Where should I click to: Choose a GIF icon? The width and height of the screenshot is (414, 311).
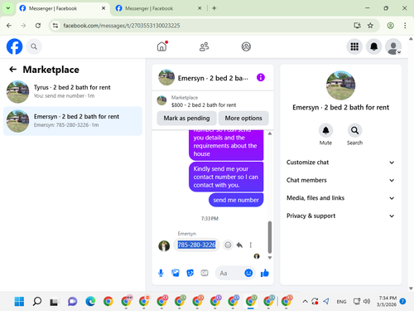[x=205, y=273]
